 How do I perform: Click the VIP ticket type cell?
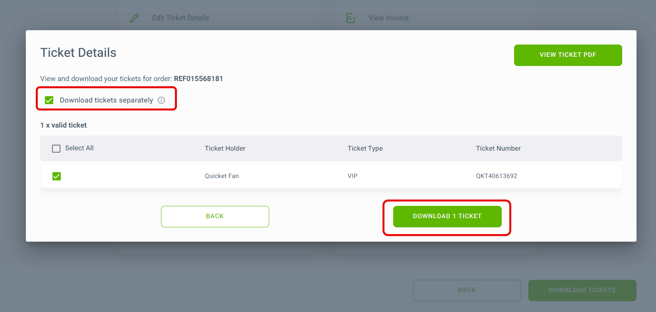coord(353,176)
